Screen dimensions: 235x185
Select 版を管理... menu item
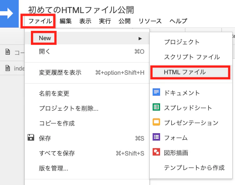tap(87, 168)
